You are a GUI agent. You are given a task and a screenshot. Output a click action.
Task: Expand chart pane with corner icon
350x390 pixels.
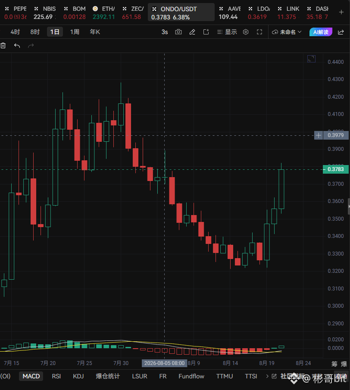pos(312,59)
